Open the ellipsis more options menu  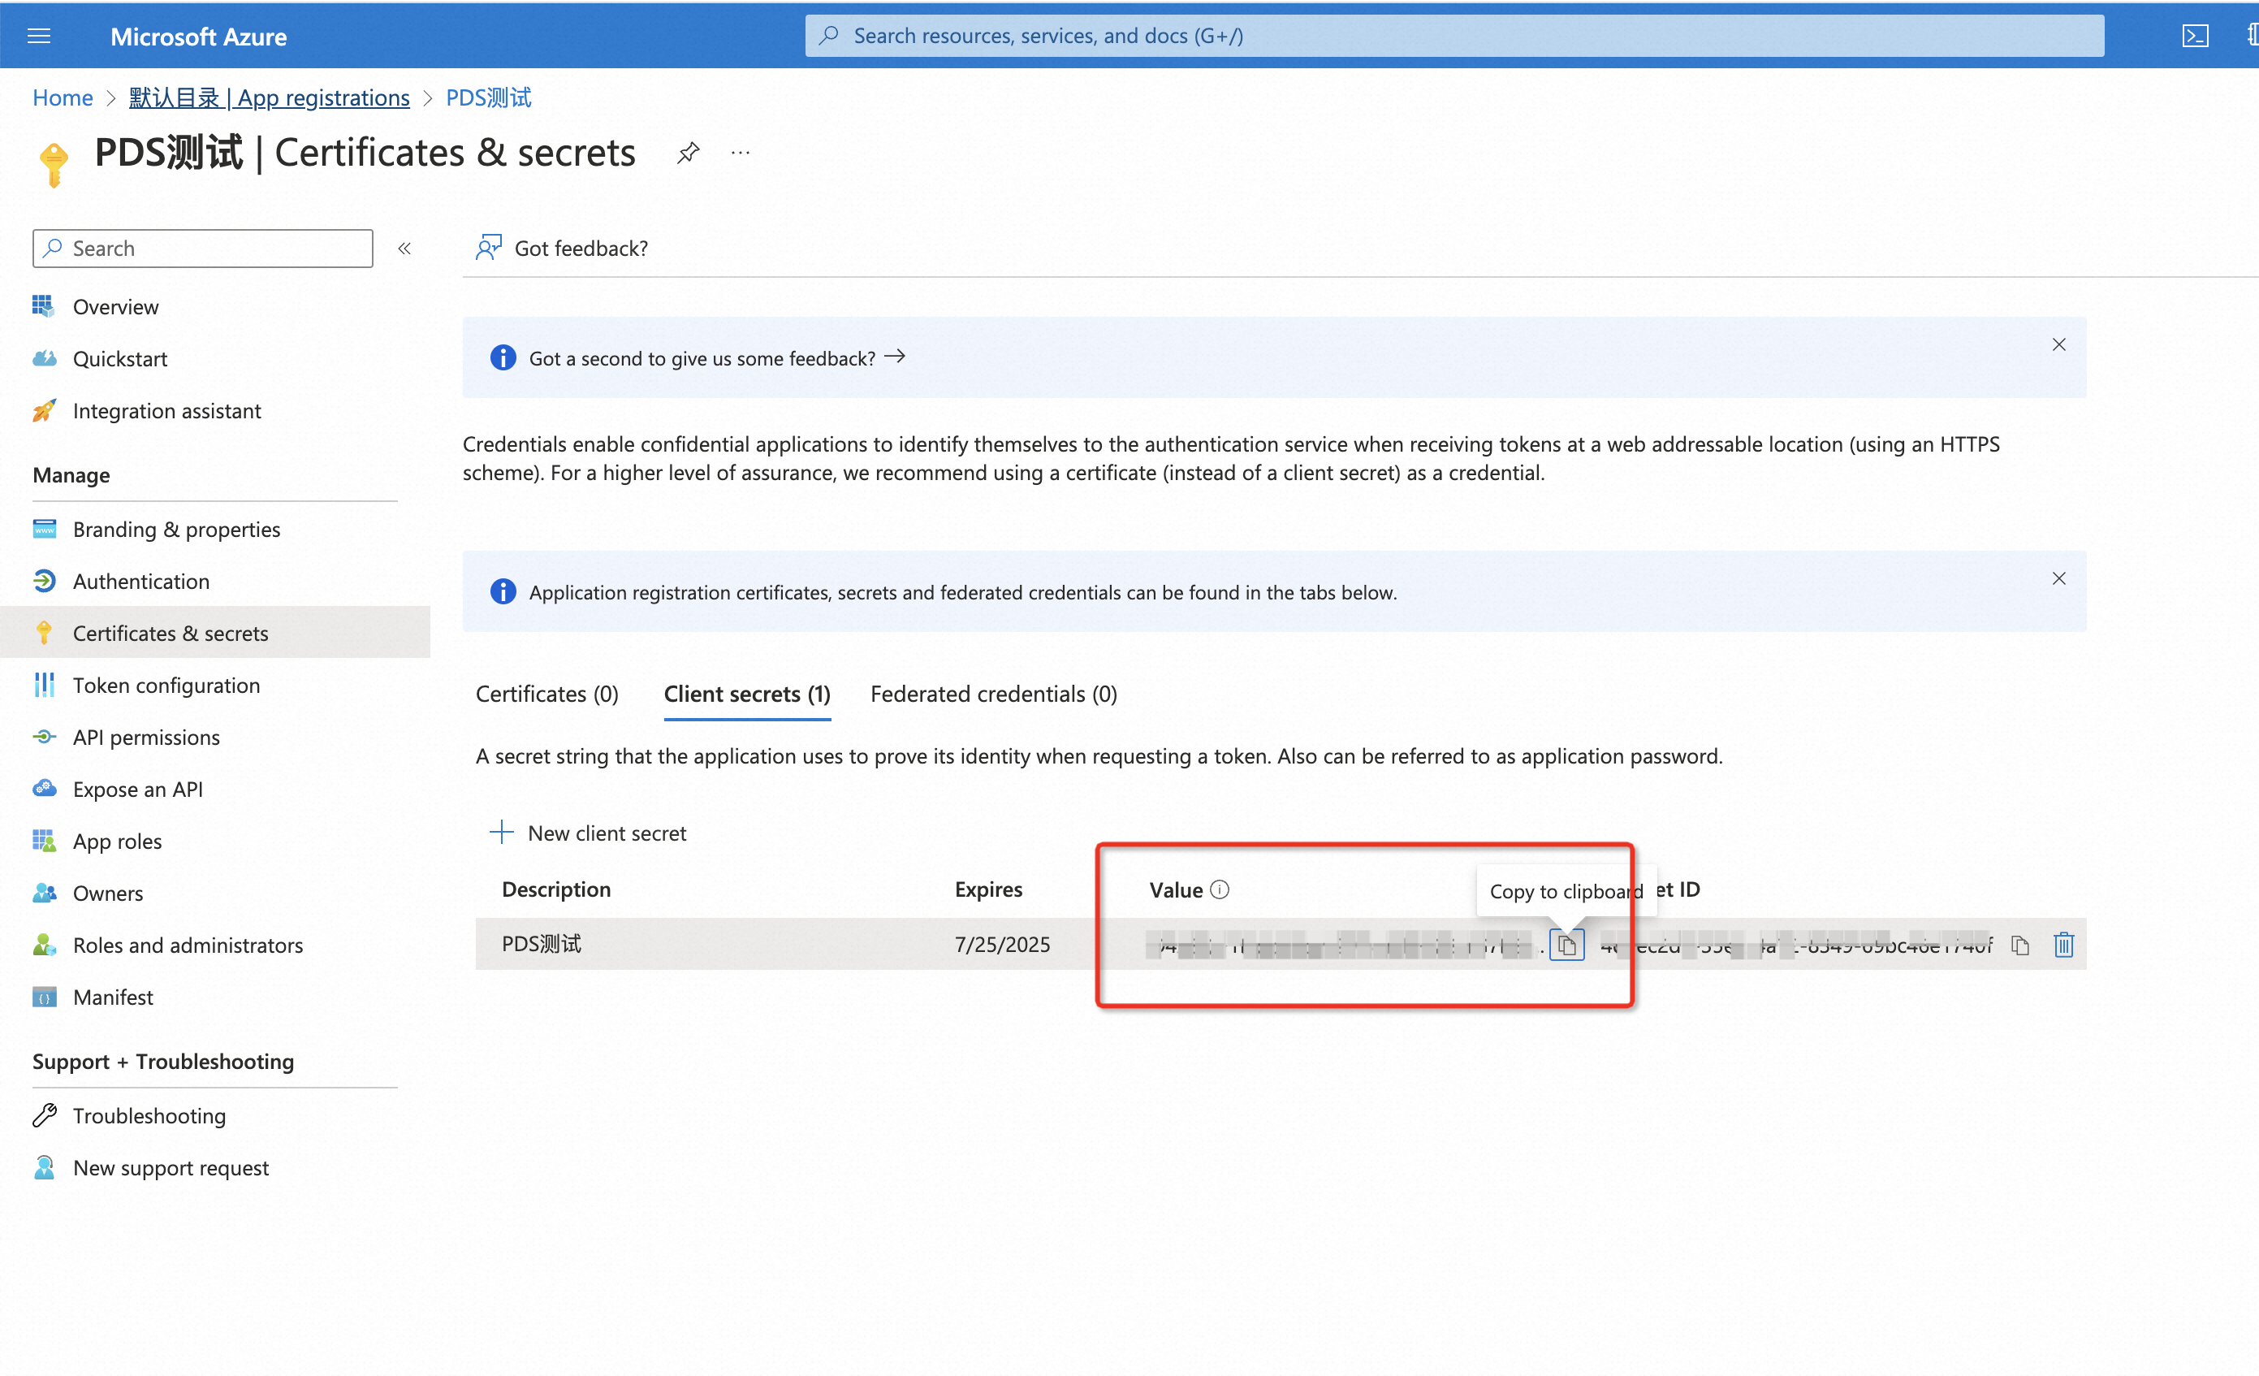[740, 154]
